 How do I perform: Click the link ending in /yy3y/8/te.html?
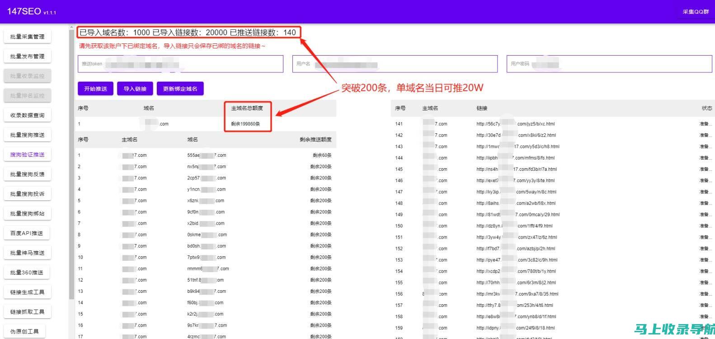click(x=515, y=180)
